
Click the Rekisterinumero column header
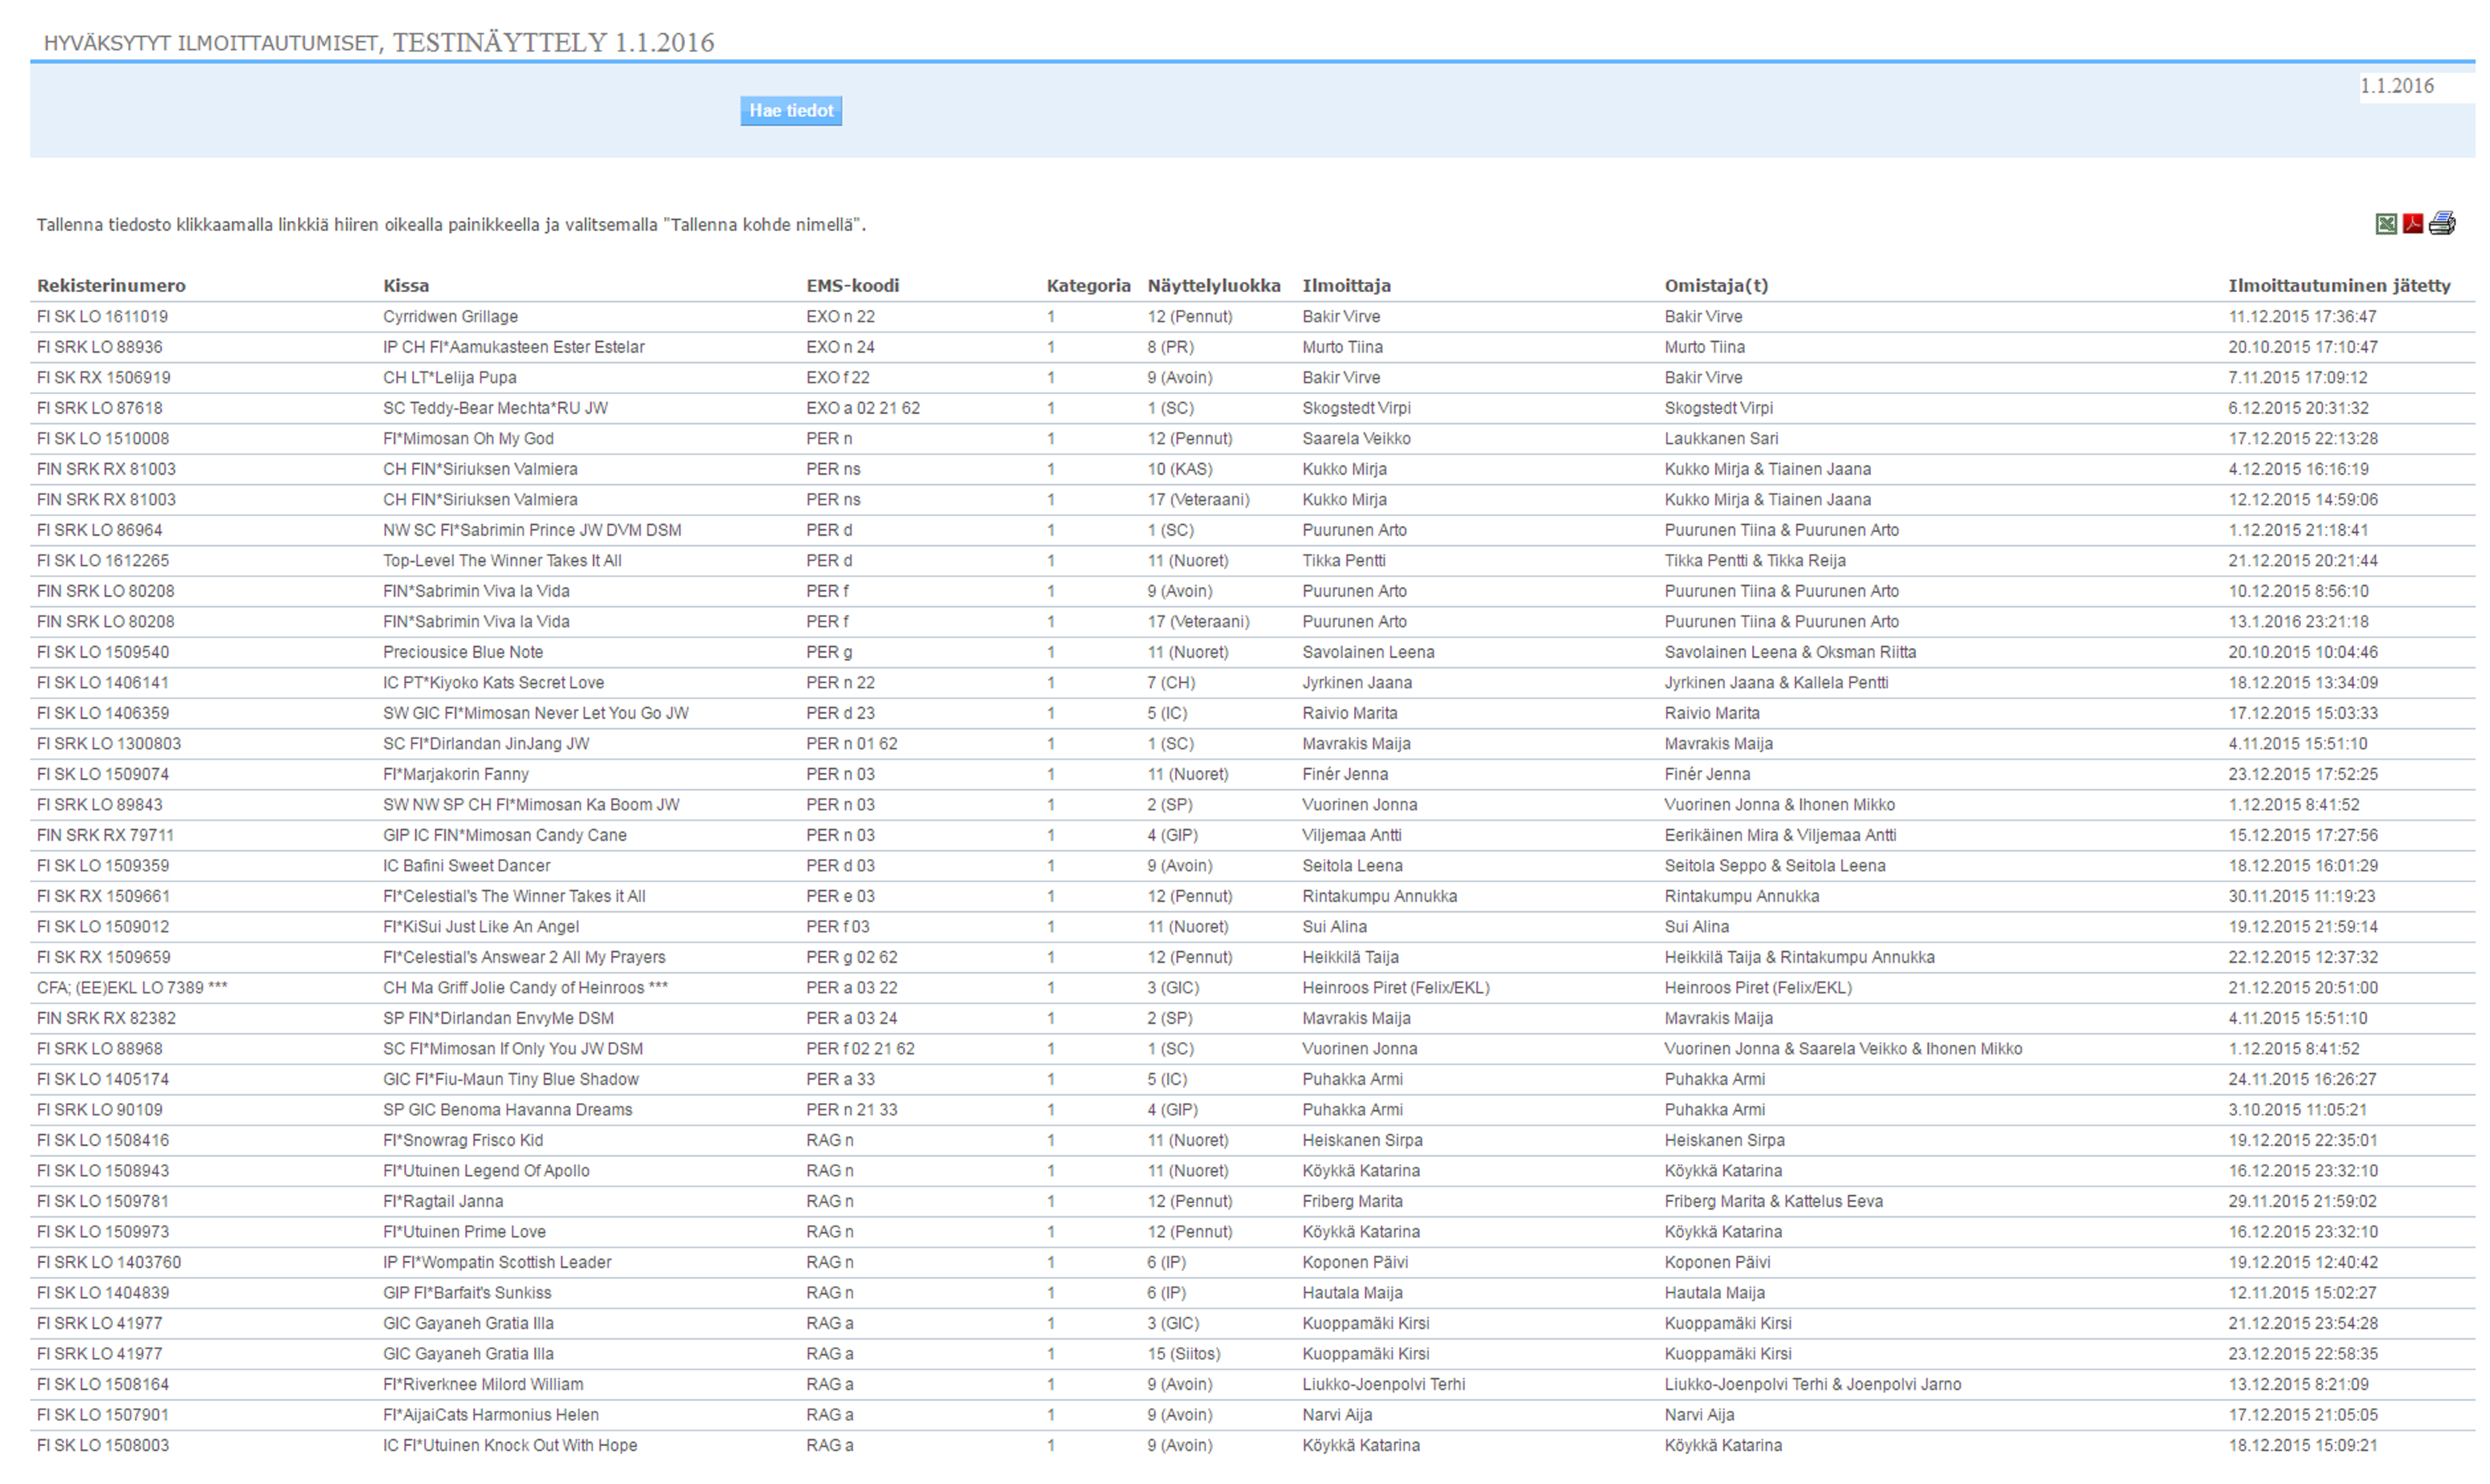click(111, 286)
